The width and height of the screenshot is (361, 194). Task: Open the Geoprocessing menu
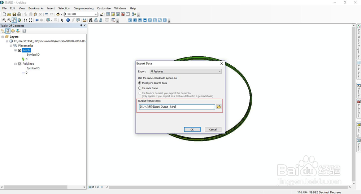click(84, 8)
